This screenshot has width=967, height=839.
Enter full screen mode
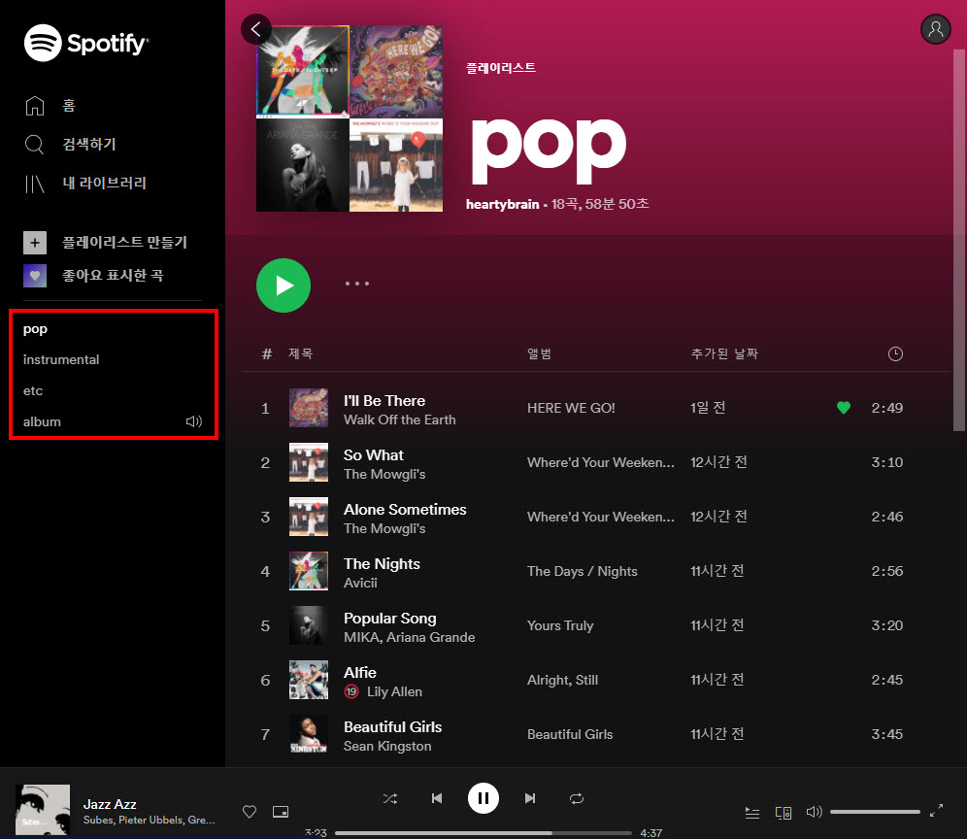pyautogui.click(x=936, y=811)
